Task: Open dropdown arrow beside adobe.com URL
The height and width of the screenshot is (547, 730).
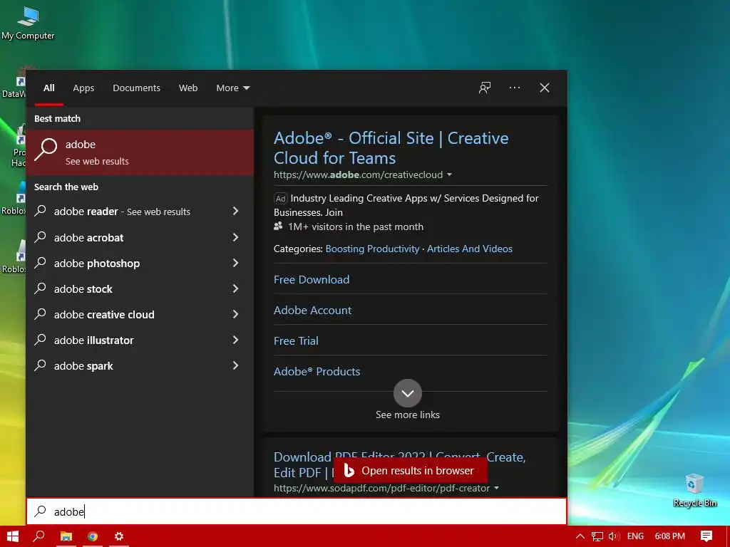Action: [449, 175]
